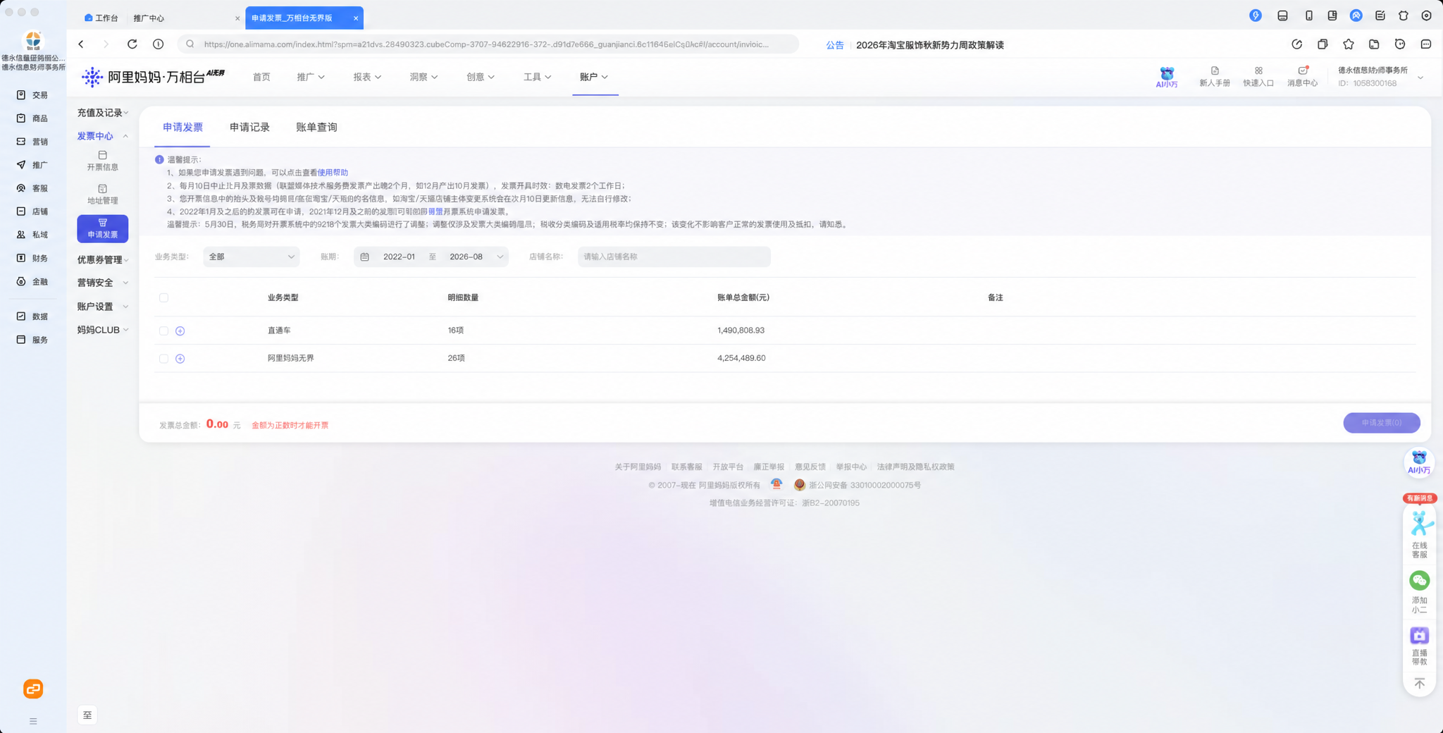Click back-to-top arrow icon
This screenshot has height=733, width=1443.
1419,684
